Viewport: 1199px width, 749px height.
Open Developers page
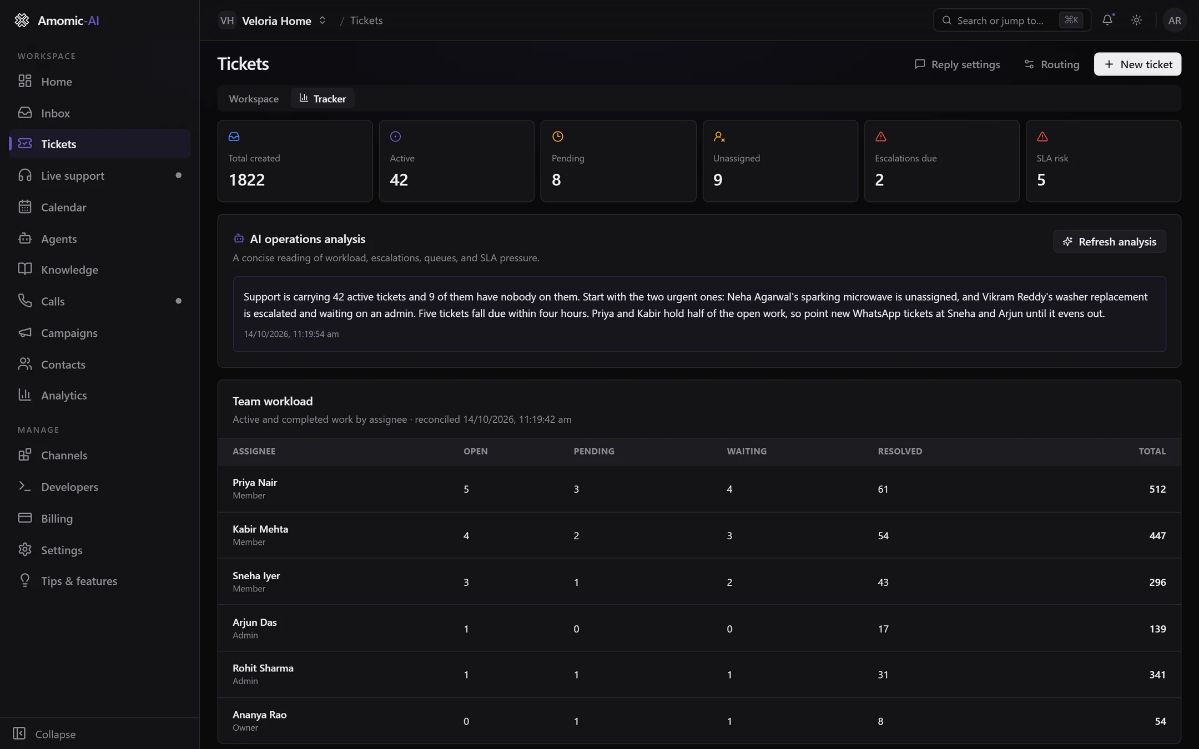[100, 487]
